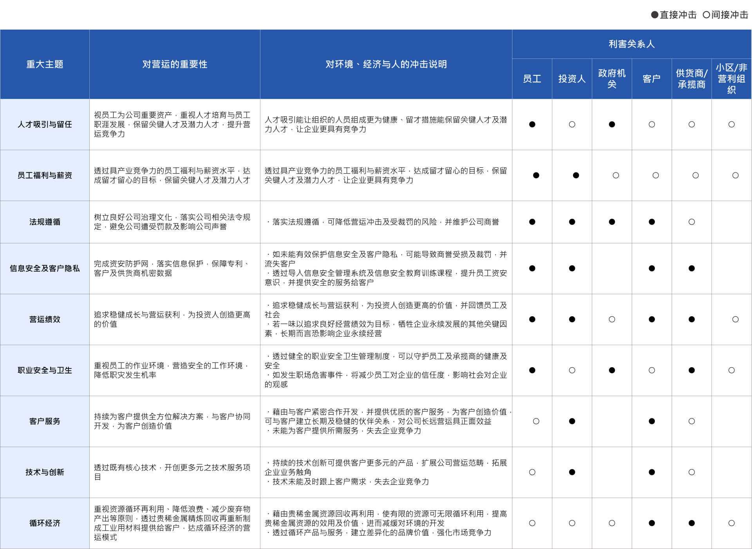Click the 信息安全及客户隐私 topic row label
Viewport: 752px width, 549px height.
45,268
